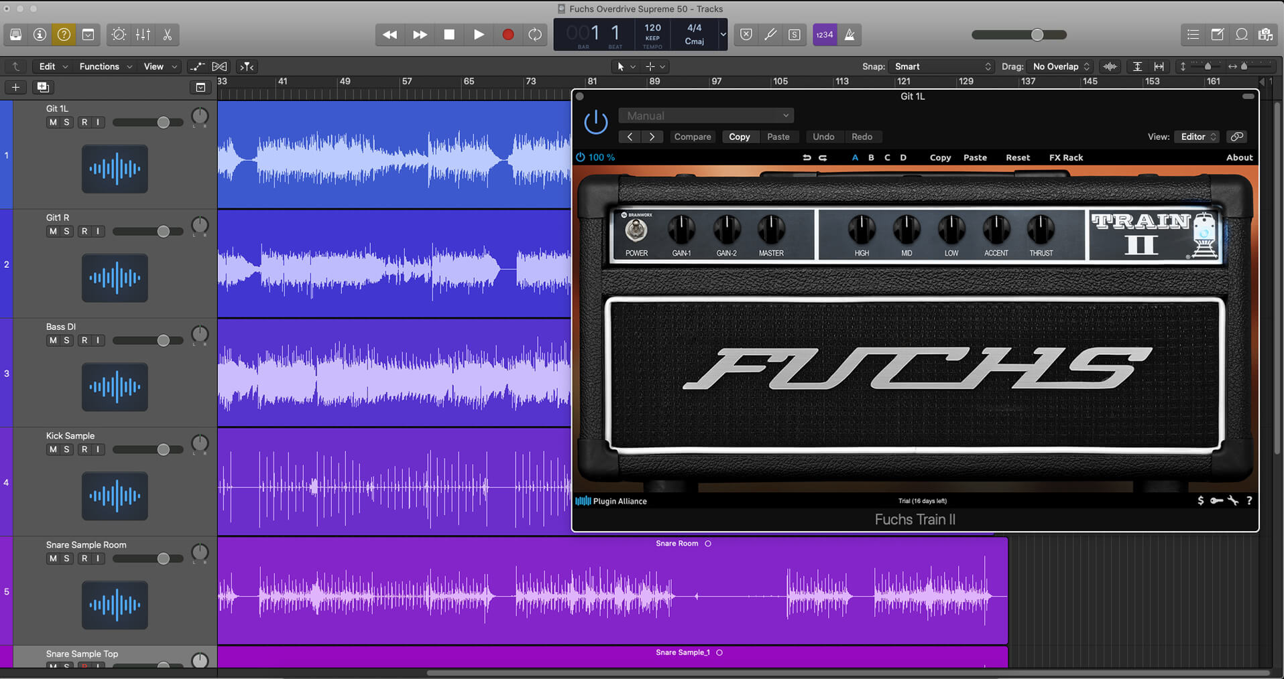The height and width of the screenshot is (679, 1284).
Task: Open the Mixer faders icon
Action: click(143, 35)
